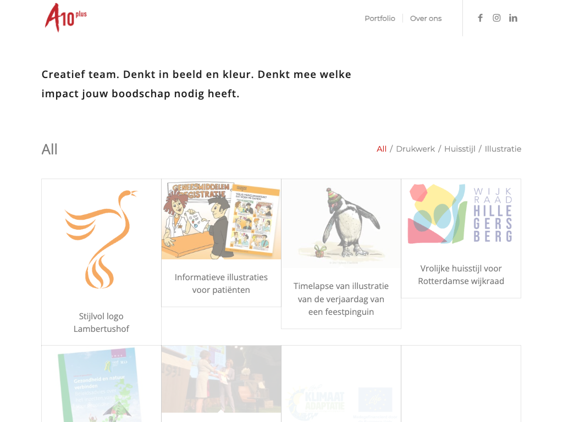The width and height of the screenshot is (563, 422).
Task: Filter portfolio by Drukwerk
Action: click(x=416, y=149)
